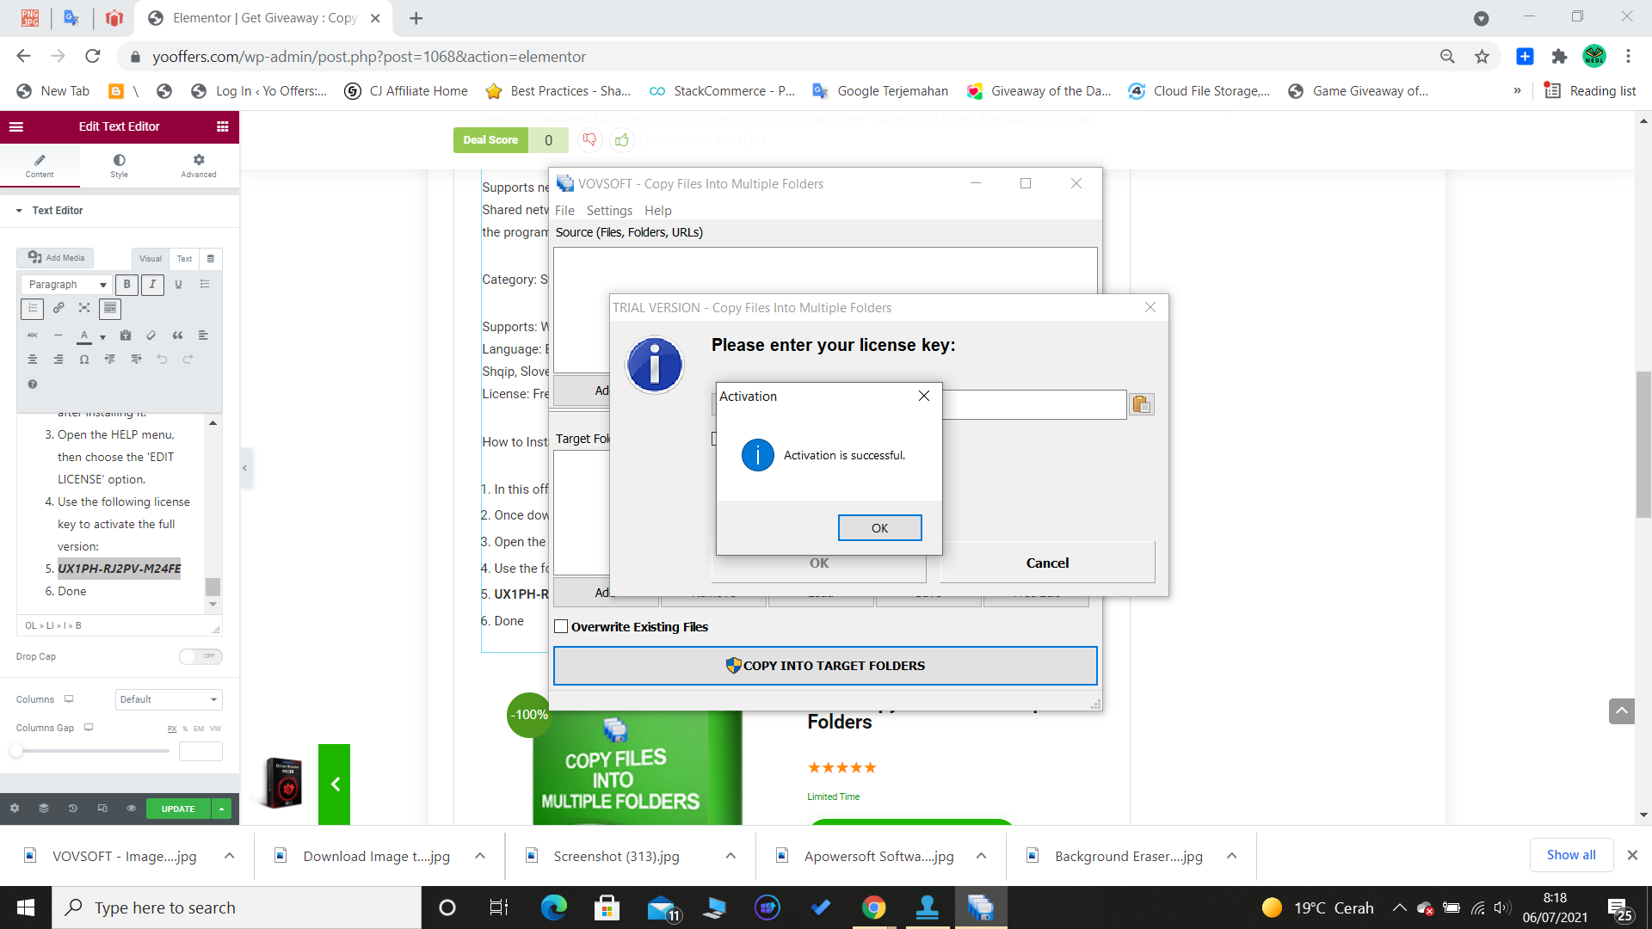Open options for VOVSOFT - Image download
Image resolution: width=1652 pixels, height=929 pixels.
point(229,856)
